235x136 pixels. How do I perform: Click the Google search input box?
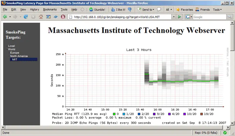pos(209,17)
